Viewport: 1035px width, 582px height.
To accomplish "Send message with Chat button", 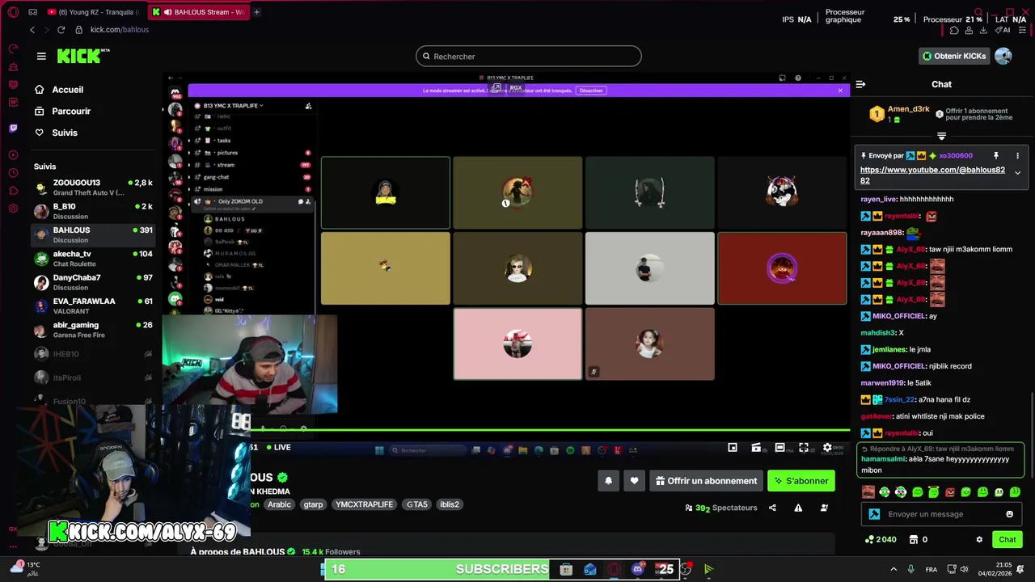I will coord(1007,539).
